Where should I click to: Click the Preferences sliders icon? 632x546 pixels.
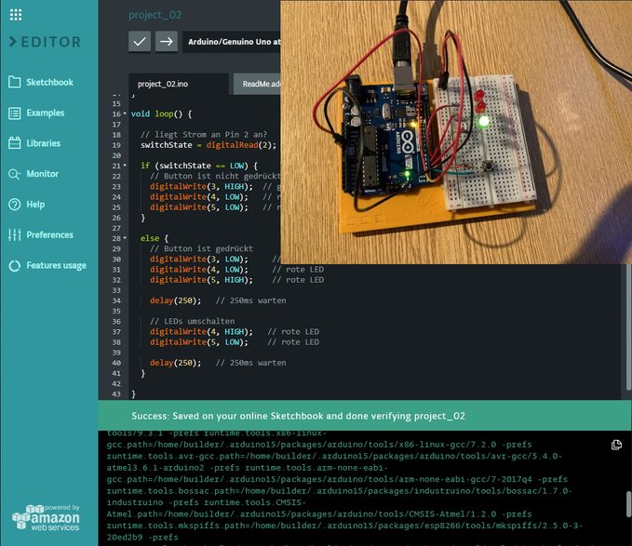[x=15, y=234]
